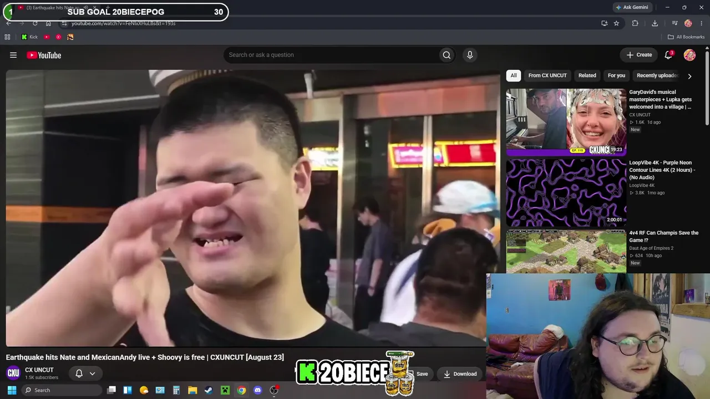Click the Ask Gemini button

pos(635,7)
